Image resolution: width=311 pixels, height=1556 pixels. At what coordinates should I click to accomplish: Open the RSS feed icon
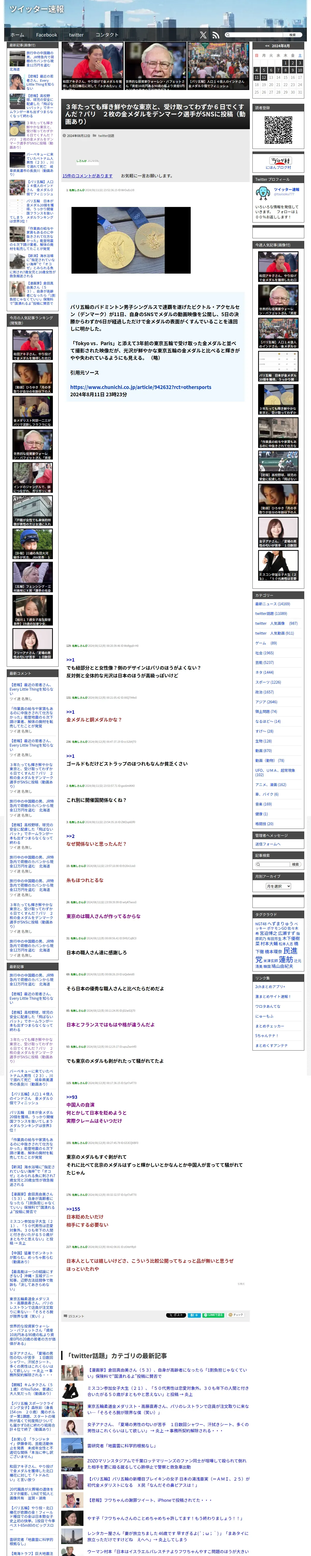point(216,35)
